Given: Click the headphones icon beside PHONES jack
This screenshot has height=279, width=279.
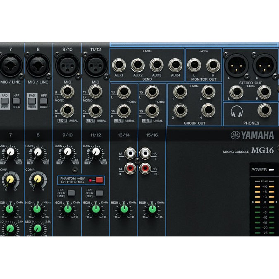Looking at the screenshot, I should [237, 111].
